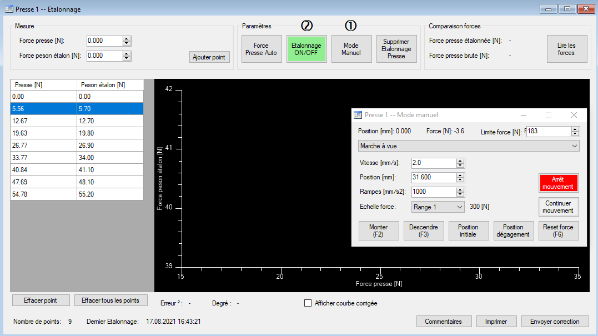Minimize the Presse 1 Etalonnage window

[549, 9]
